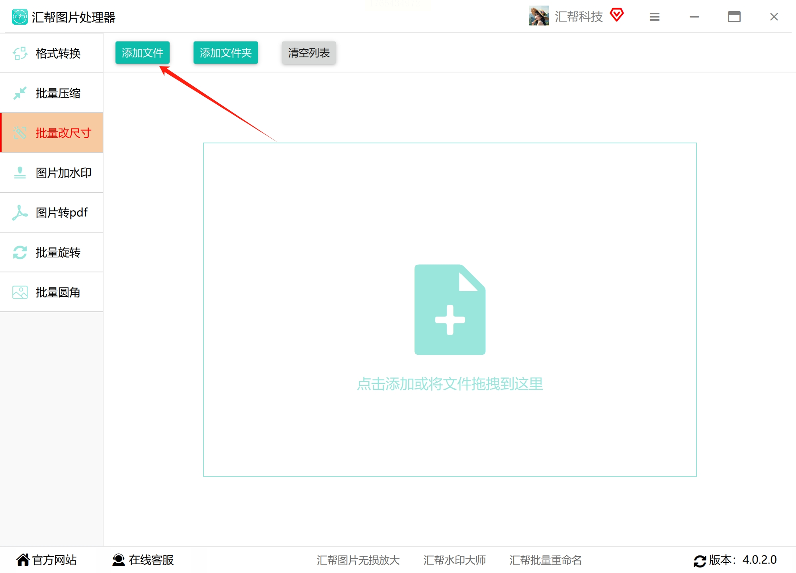This screenshot has height=573, width=796.
Task: Click the version refresh icon
Action: click(x=700, y=561)
